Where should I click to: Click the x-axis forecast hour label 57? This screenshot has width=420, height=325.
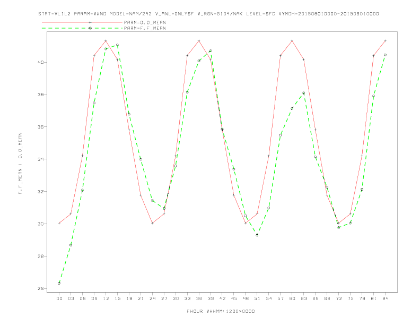click(281, 298)
